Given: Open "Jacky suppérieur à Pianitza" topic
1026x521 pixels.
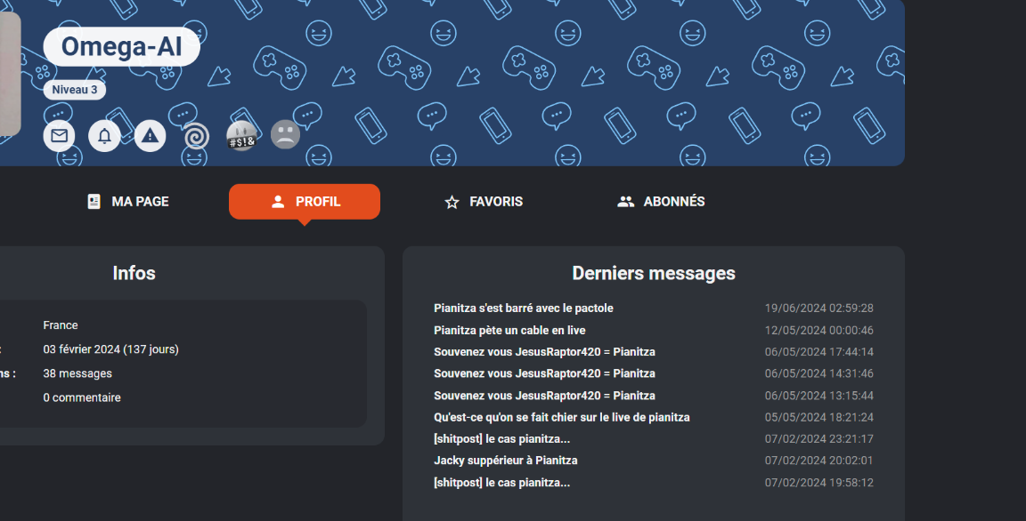Looking at the screenshot, I should 506,461.
